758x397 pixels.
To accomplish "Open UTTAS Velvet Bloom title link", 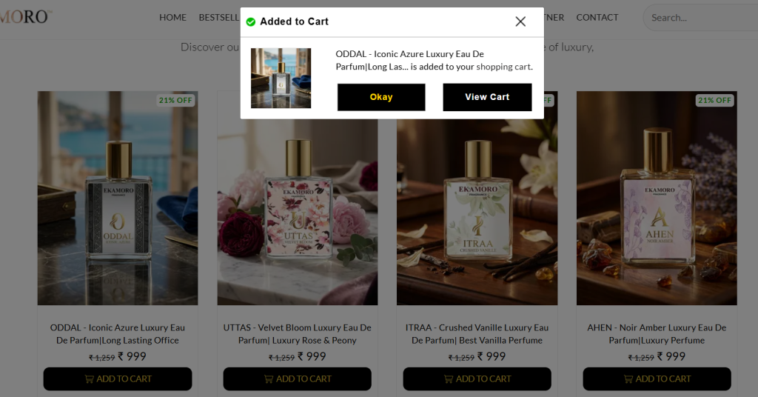I will [298, 333].
